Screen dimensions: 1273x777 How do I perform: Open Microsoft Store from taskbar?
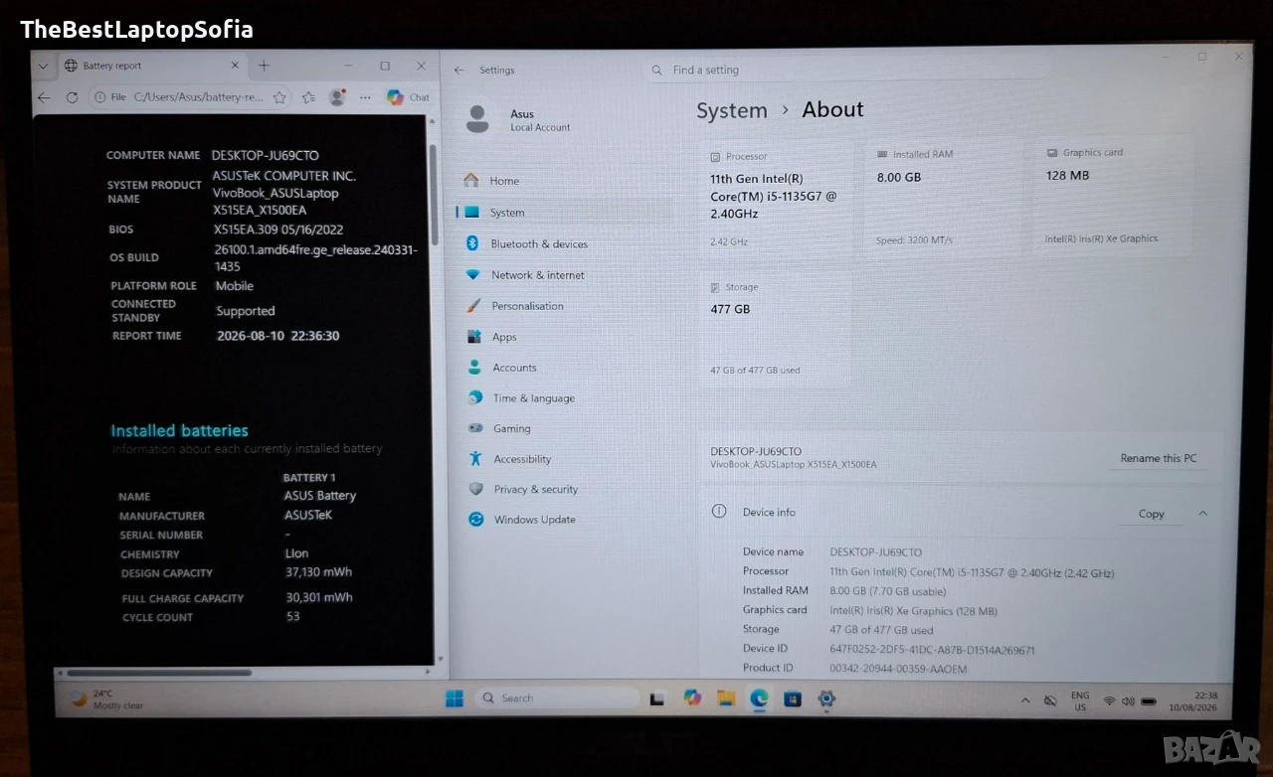click(793, 699)
